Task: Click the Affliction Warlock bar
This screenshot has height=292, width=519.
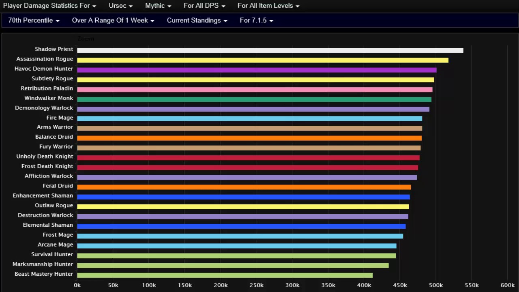Action: tap(247, 177)
